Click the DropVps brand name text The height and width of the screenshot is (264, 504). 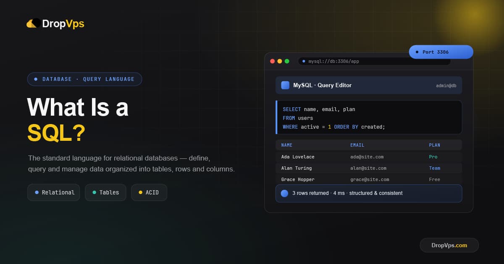[63, 24]
